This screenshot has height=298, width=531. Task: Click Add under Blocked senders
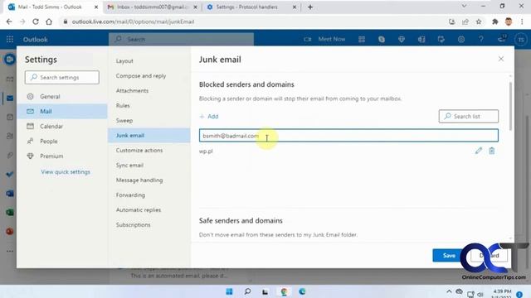[x=209, y=116]
